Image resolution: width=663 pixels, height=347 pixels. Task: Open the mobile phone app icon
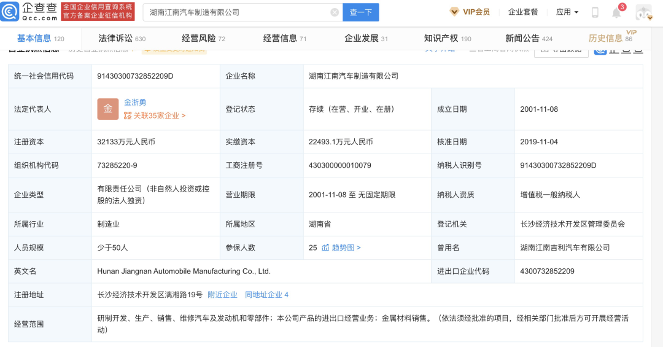tap(595, 12)
